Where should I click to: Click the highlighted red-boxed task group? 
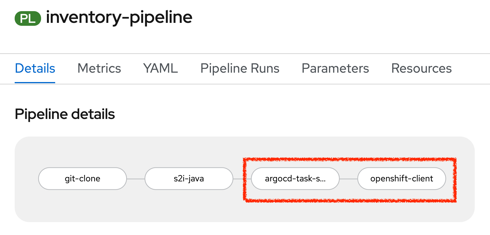tap(349, 179)
